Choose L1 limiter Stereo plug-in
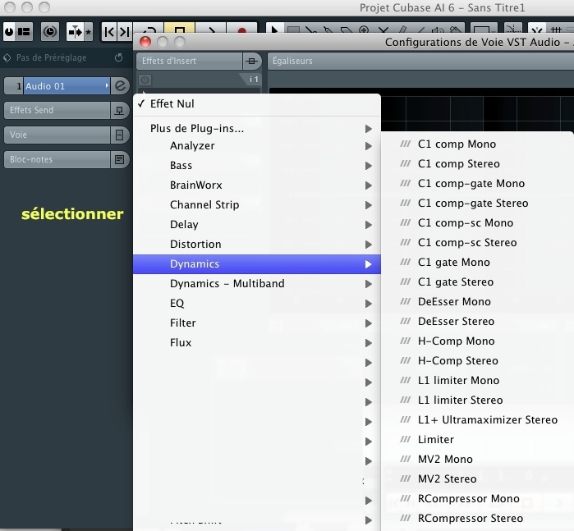The width and height of the screenshot is (574, 531). (x=477, y=401)
